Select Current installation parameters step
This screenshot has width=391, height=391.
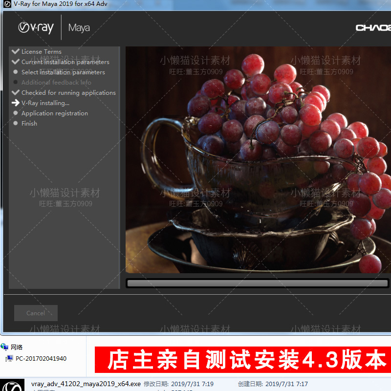(65, 62)
